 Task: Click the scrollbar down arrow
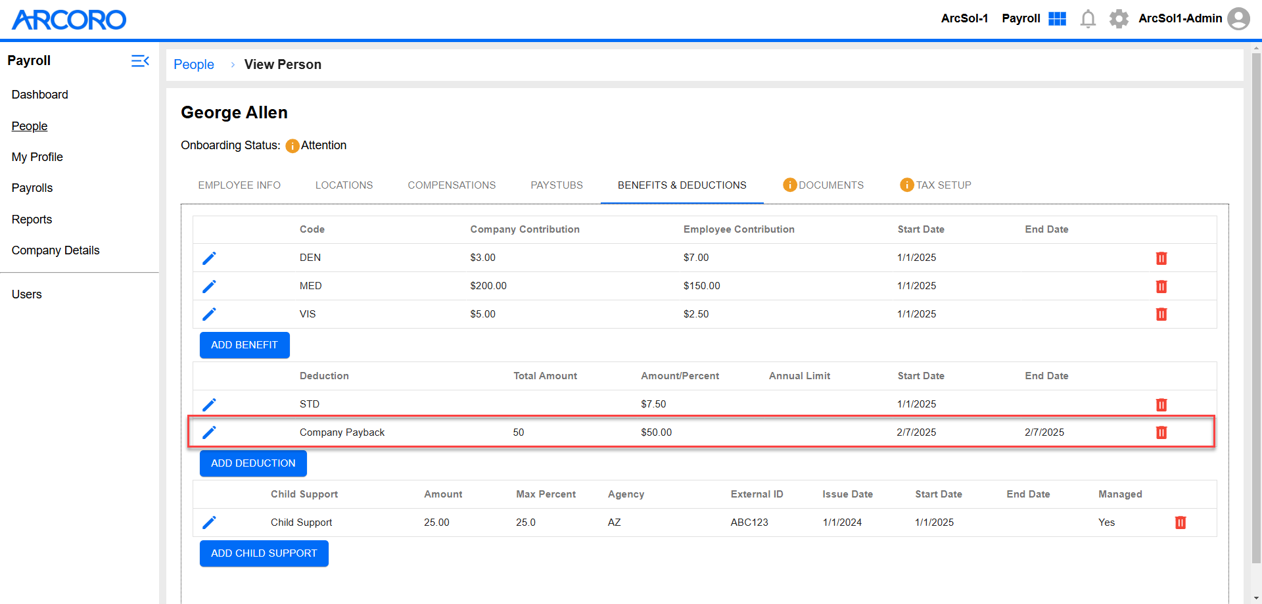coord(1256,599)
